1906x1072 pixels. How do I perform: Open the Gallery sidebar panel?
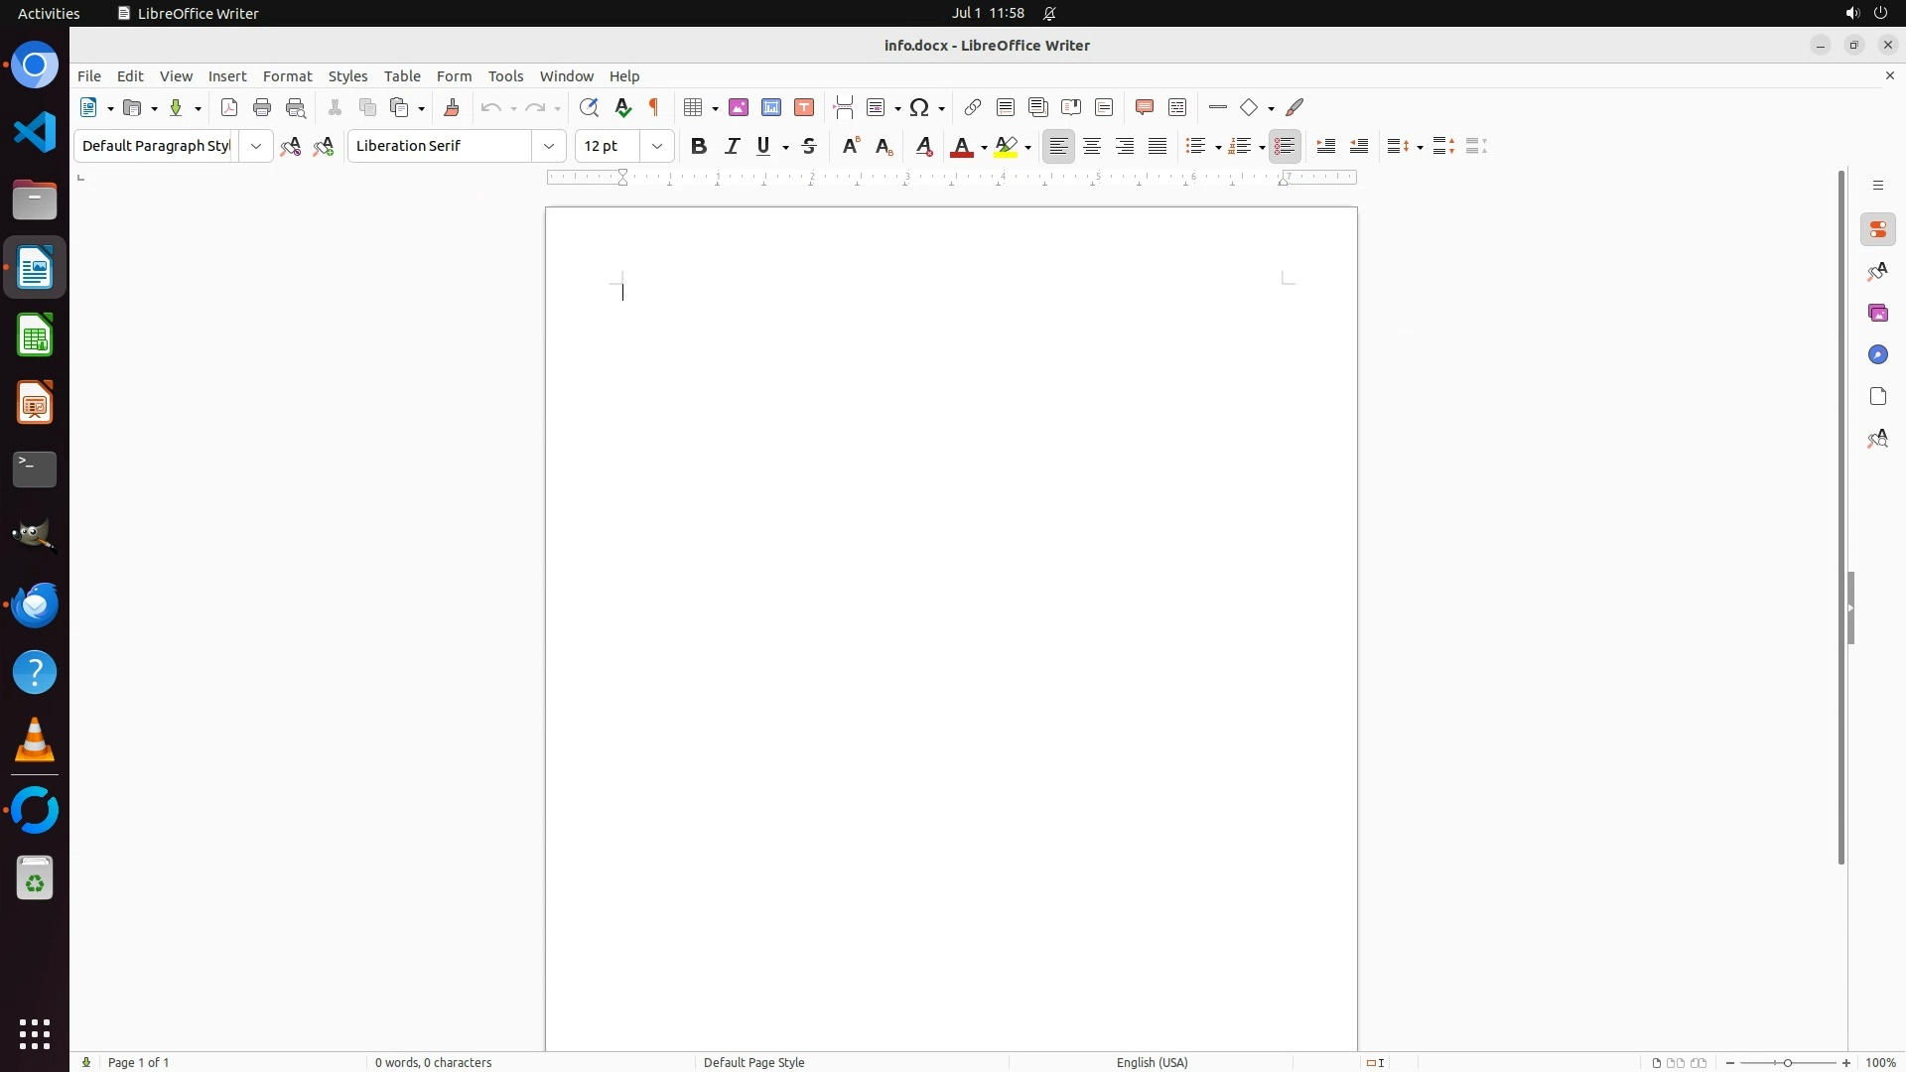pyautogui.click(x=1878, y=314)
